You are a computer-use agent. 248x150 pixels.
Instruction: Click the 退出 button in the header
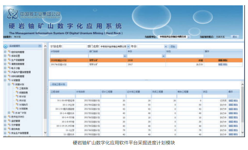pyautogui.click(x=235, y=37)
